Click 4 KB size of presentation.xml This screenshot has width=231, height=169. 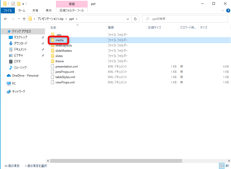click(x=226, y=67)
